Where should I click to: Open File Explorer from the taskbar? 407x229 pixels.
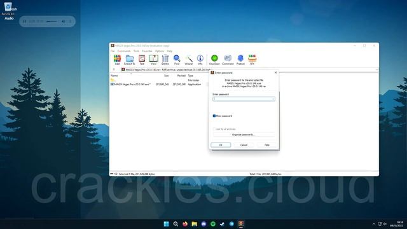point(194,224)
